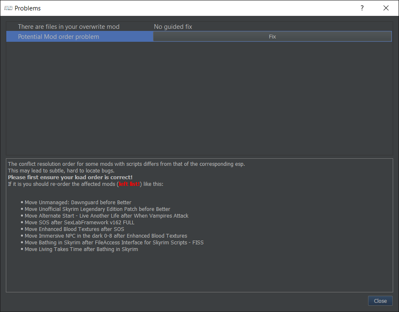The height and width of the screenshot is (312, 399).
Task: Click 'Please first ensure your load order is correct!'
Action: click(x=70, y=178)
